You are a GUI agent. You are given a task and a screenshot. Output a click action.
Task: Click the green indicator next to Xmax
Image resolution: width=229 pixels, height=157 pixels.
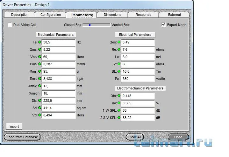[x=39, y=86]
